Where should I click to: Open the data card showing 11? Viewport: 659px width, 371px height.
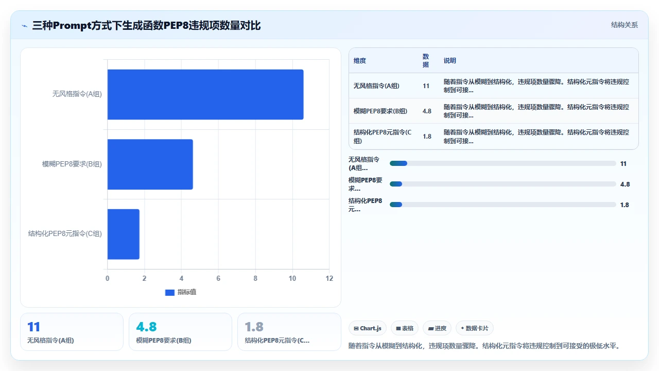(72, 332)
